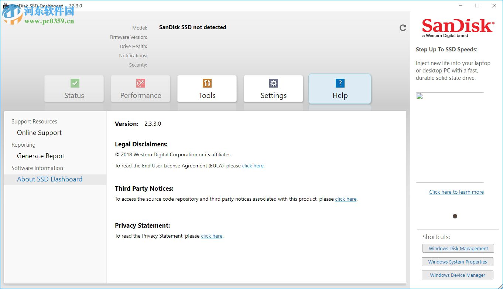Click the 'Security:' label
Viewport: 503px width, 289px height.
pyautogui.click(x=138, y=65)
